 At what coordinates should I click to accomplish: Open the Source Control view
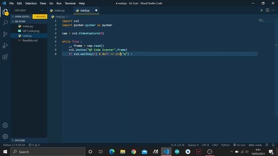tap(5, 34)
